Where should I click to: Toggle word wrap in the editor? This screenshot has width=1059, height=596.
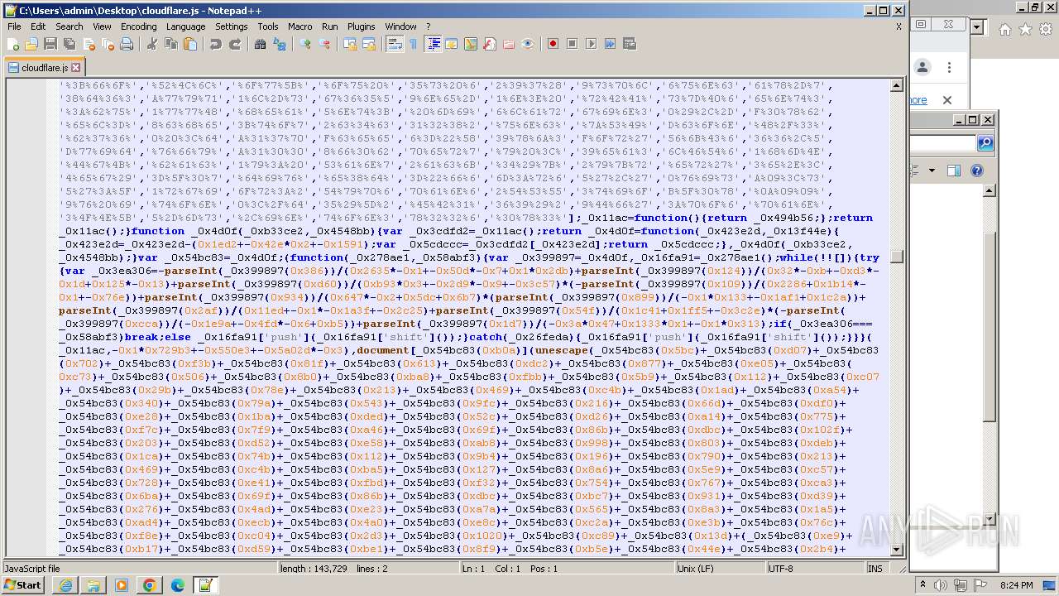click(395, 44)
